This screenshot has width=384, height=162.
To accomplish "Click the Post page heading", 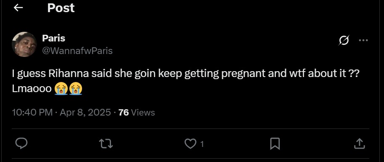I will point(61,8).
